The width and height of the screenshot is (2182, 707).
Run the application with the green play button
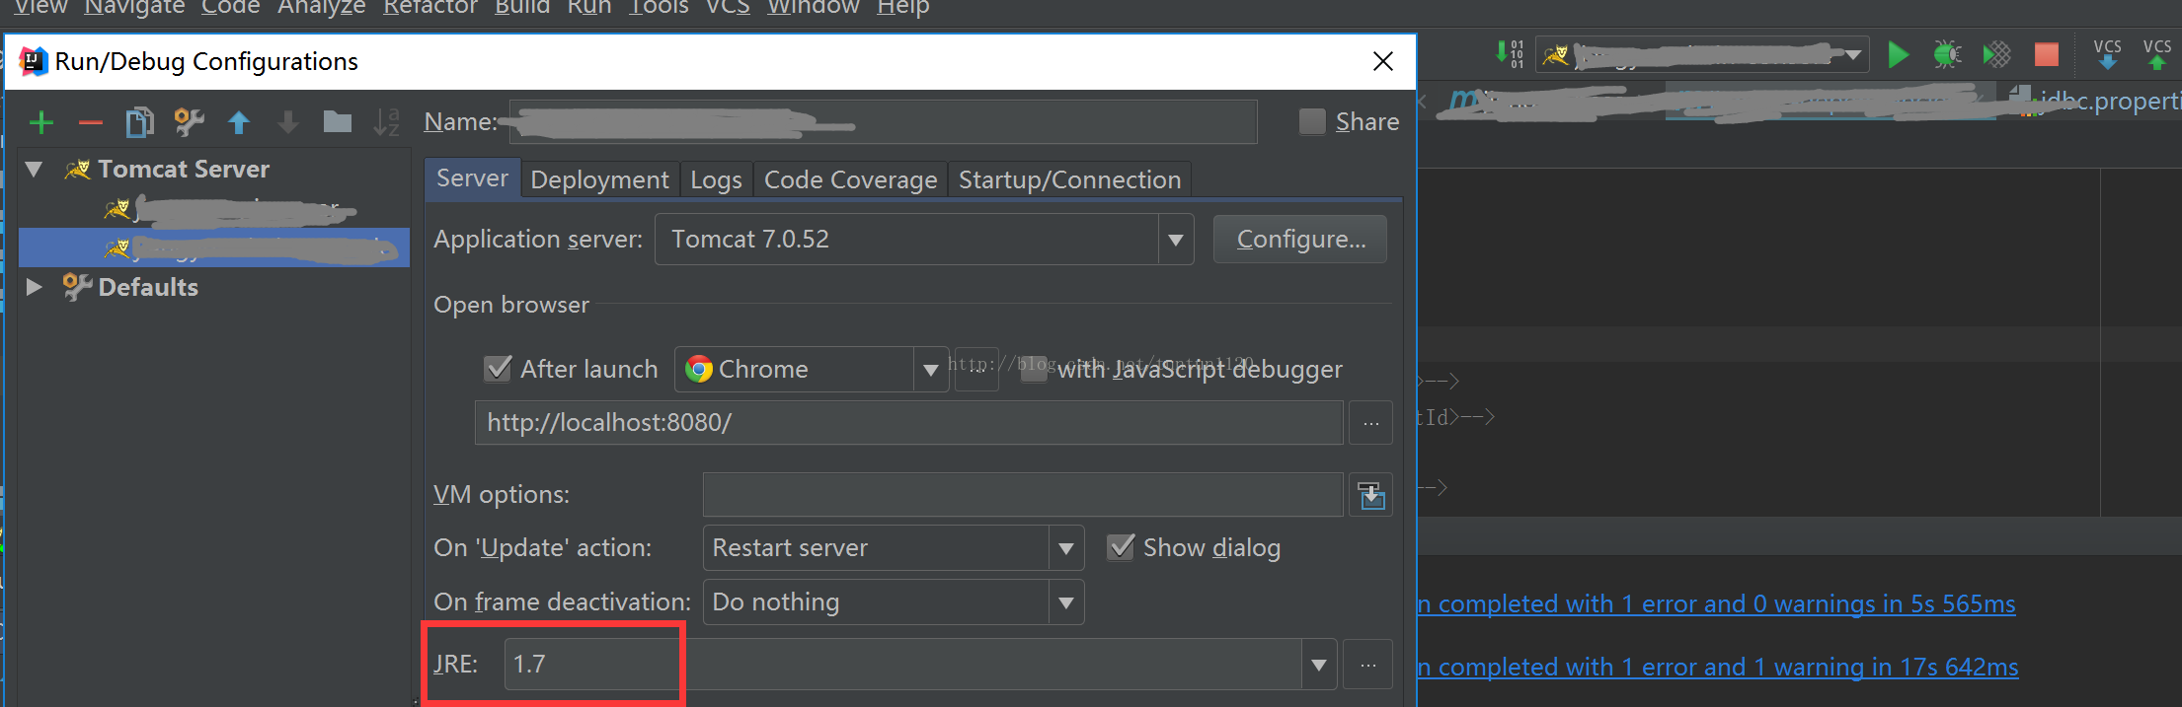pos(1897,54)
